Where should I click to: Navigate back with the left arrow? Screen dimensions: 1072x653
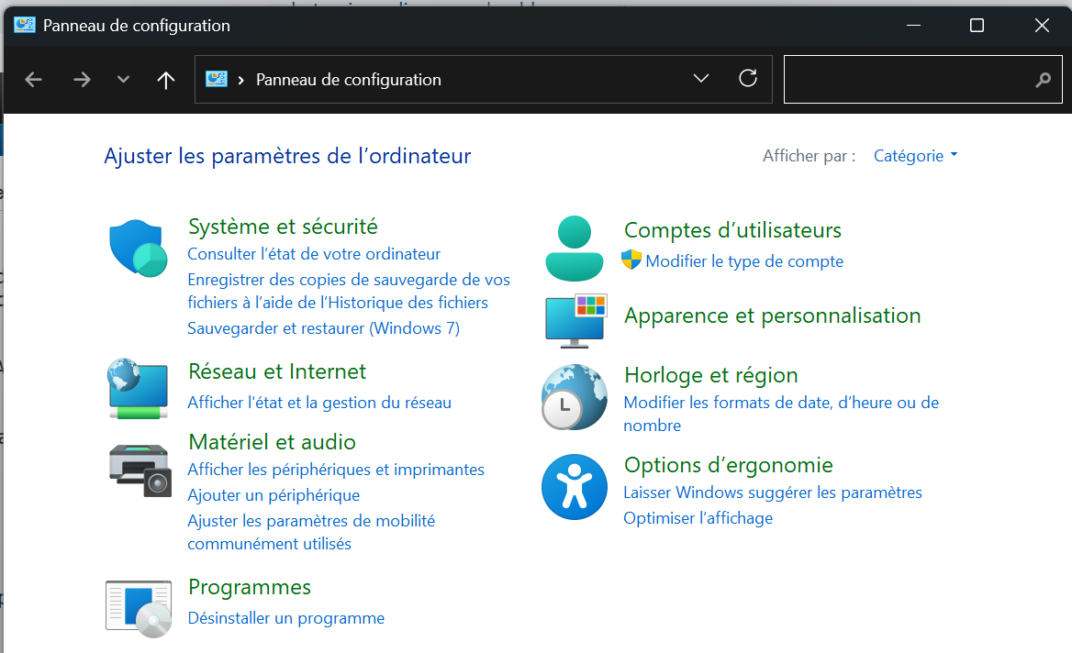33,79
